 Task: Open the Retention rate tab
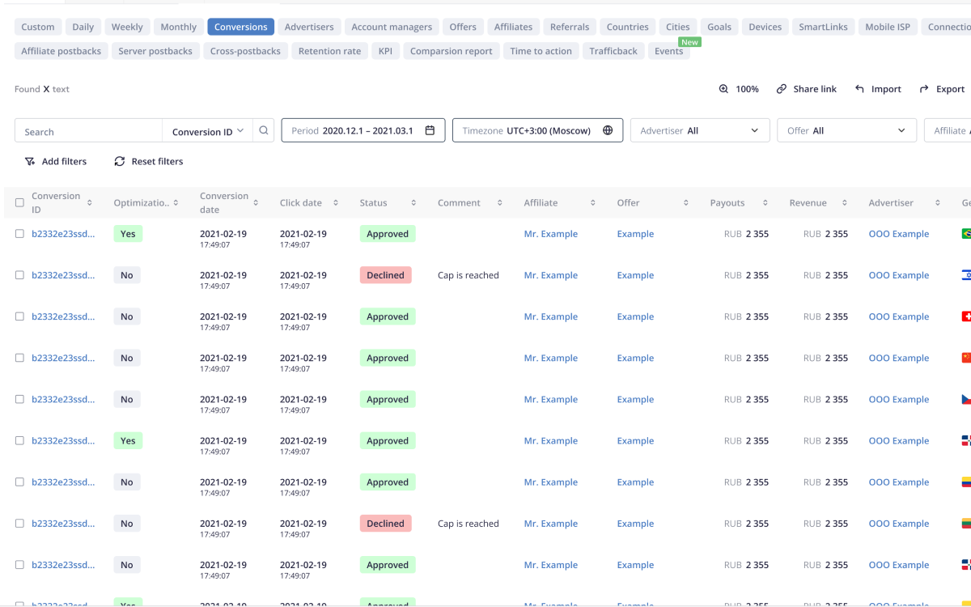coord(329,51)
